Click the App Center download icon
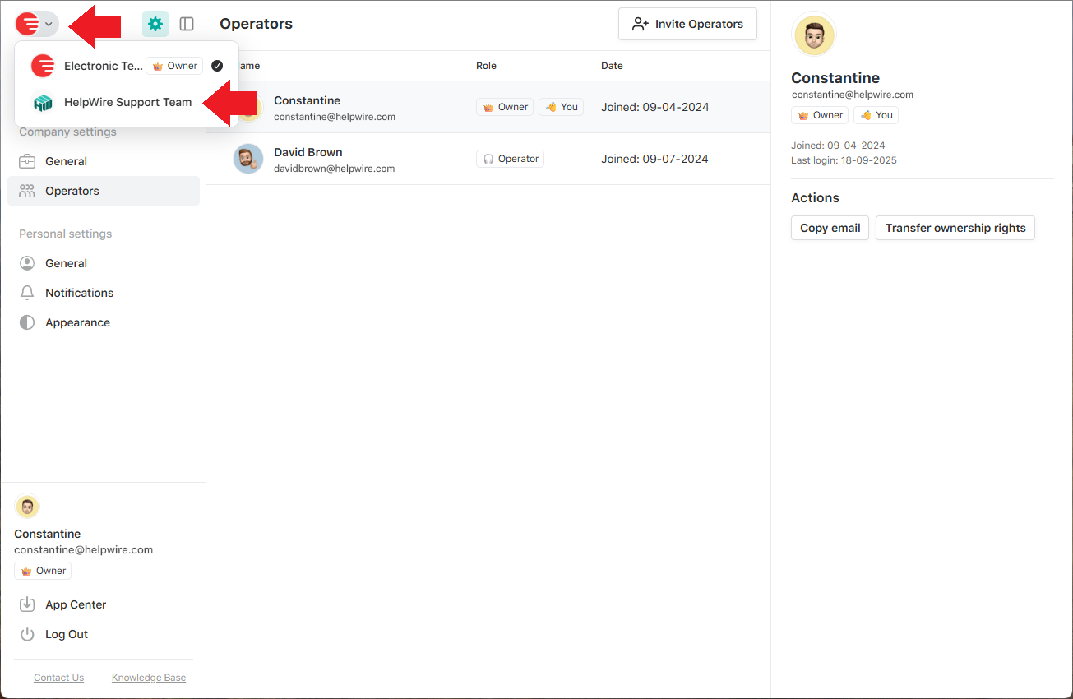Screen dimensions: 1073x699 (28, 604)
